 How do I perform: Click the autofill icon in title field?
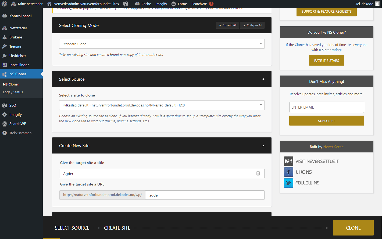[x=258, y=174]
